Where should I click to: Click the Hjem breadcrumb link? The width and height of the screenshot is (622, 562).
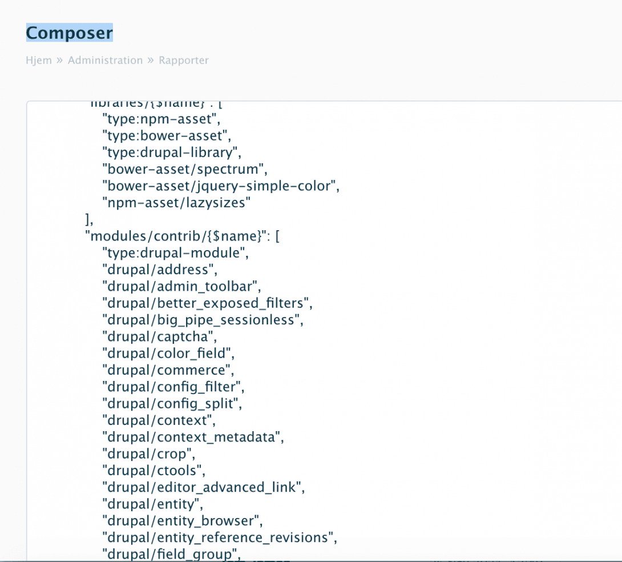[38, 61]
